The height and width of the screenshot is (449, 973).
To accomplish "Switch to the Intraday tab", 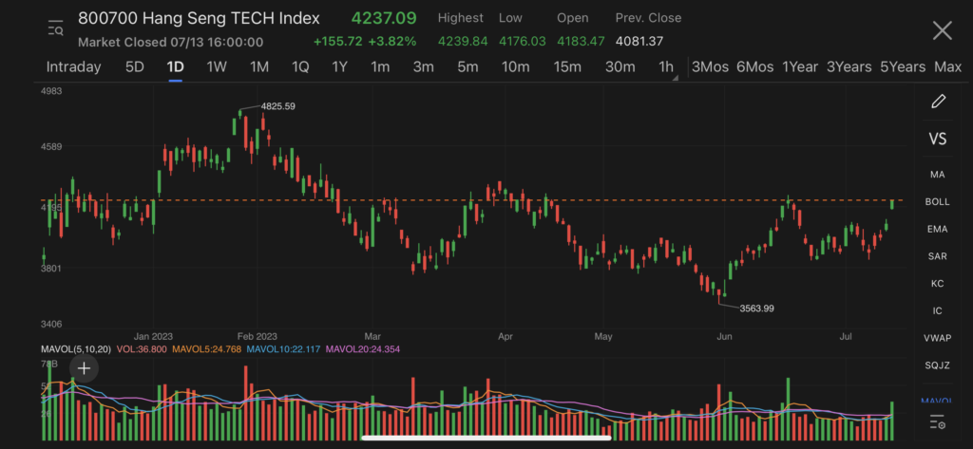I will click(74, 67).
